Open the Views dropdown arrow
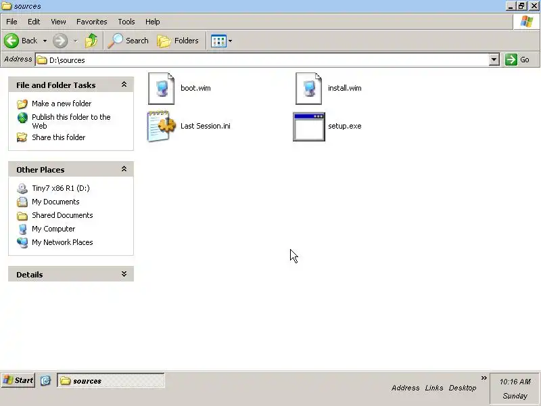 point(230,41)
